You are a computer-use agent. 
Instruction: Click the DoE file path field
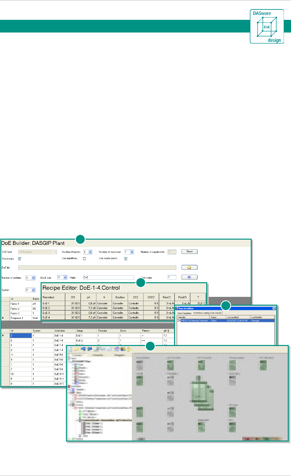97,268
